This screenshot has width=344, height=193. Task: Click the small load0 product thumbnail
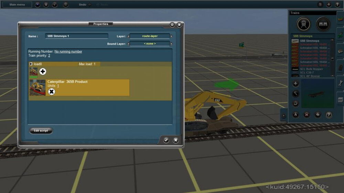pyautogui.click(x=34, y=72)
